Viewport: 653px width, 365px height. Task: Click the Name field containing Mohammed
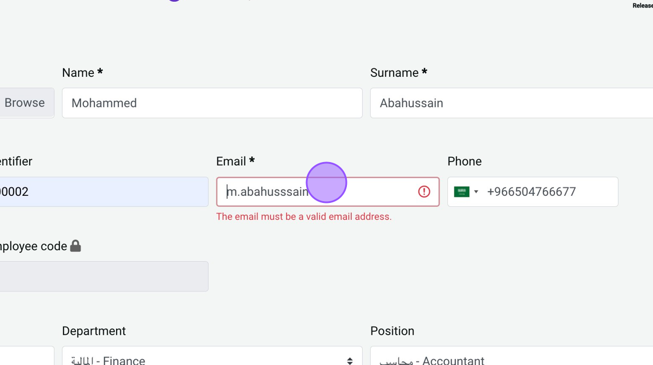[x=212, y=103]
